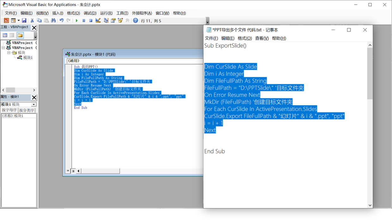
Task: Toggle Folders view in the project panel
Action: [x=20, y=35]
